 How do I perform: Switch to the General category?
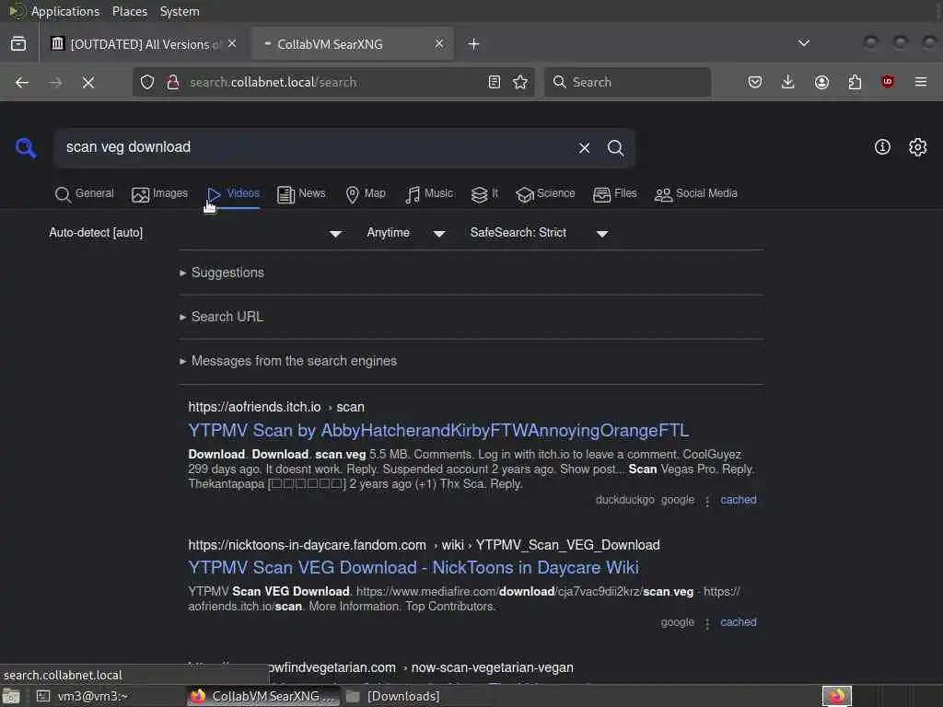[84, 193]
